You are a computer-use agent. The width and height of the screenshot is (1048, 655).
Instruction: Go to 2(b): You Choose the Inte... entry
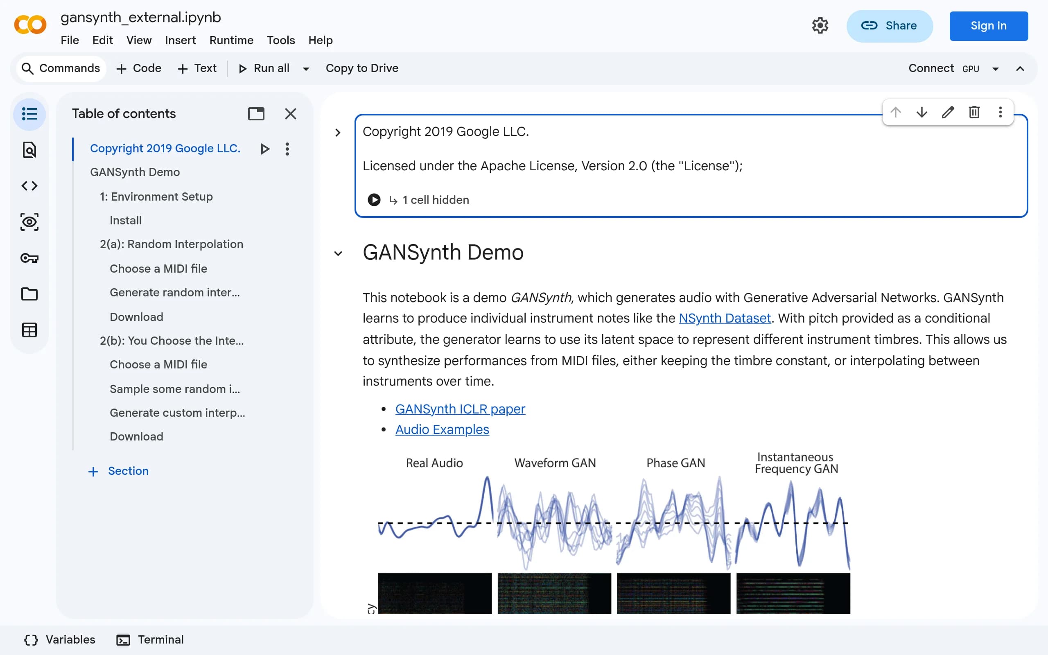172,341
